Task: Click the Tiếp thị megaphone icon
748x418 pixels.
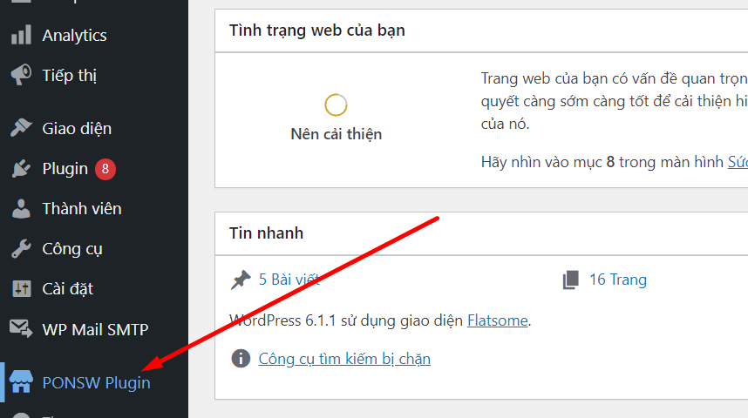Action: tap(21, 75)
